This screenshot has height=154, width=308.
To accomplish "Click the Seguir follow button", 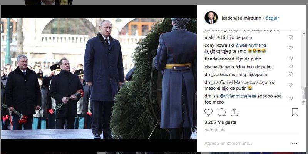I will (273, 18).
